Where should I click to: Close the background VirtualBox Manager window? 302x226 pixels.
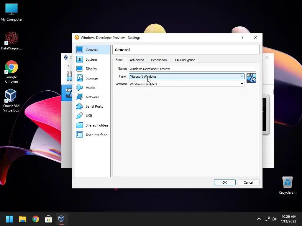click(x=267, y=57)
